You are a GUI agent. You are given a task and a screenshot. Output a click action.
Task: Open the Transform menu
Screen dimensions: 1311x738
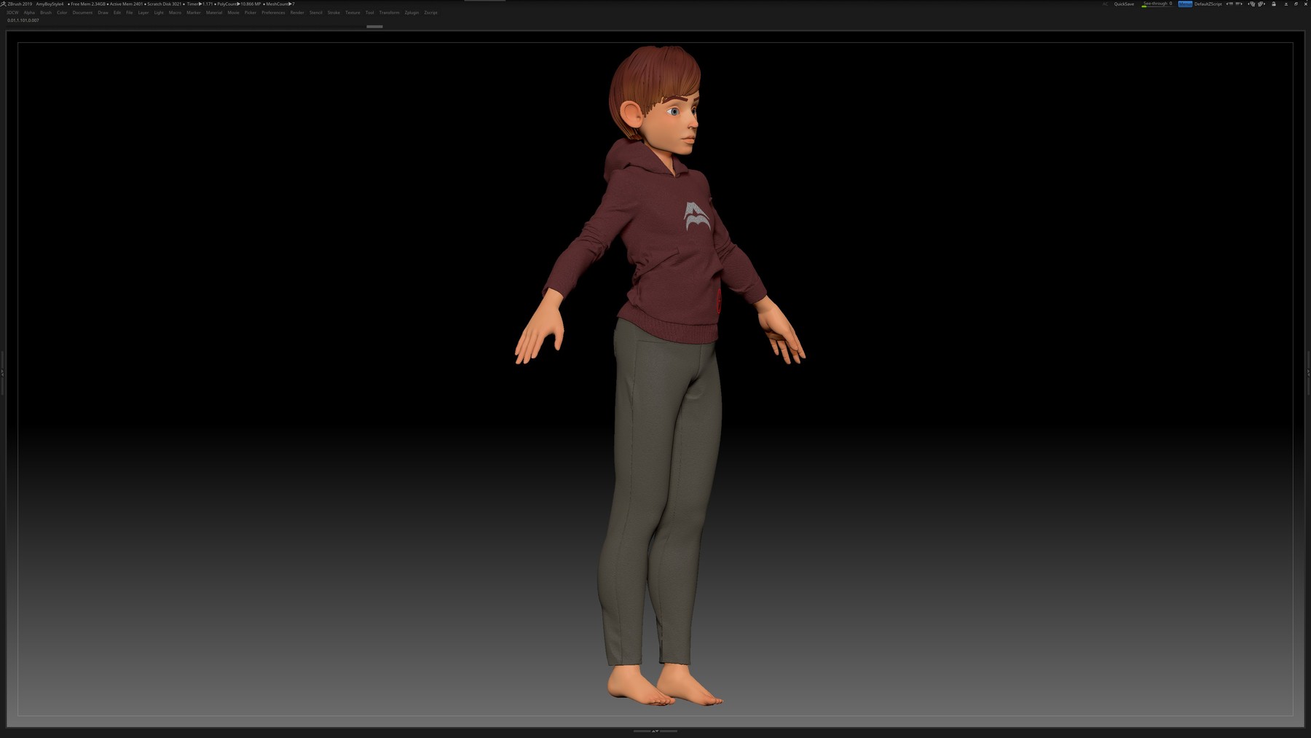click(x=389, y=12)
